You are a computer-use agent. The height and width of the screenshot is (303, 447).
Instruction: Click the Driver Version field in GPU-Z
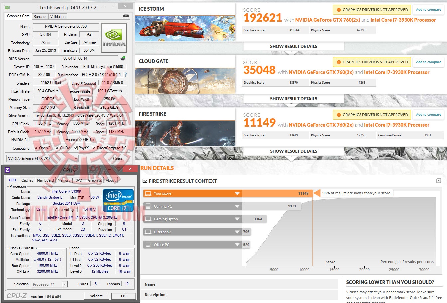(79, 115)
